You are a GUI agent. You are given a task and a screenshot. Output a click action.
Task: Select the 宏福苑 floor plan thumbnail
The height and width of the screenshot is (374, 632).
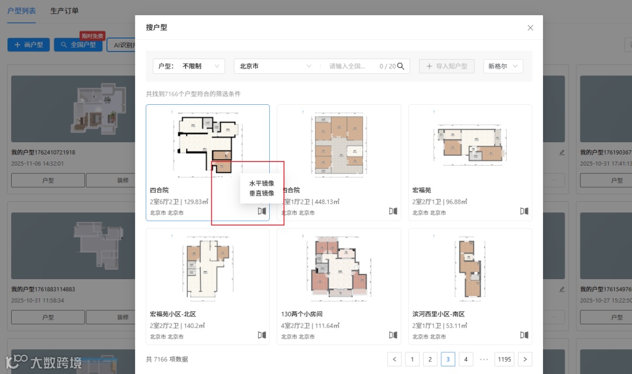pos(470,145)
